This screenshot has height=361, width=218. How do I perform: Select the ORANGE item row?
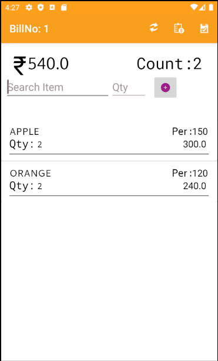click(109, 181)
